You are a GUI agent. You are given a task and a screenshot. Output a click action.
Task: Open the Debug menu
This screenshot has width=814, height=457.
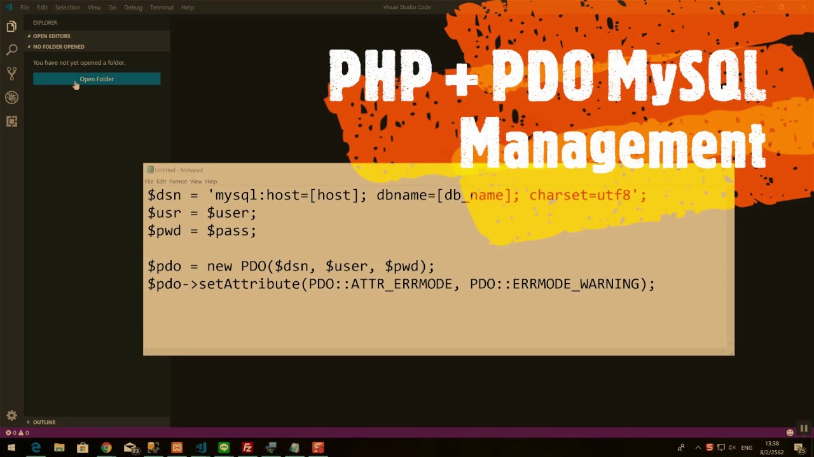133,7
